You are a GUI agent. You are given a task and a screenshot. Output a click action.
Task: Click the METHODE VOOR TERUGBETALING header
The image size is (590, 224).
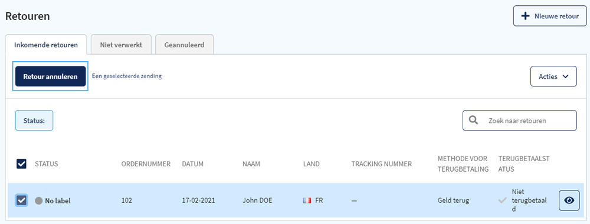coord(463,164)
